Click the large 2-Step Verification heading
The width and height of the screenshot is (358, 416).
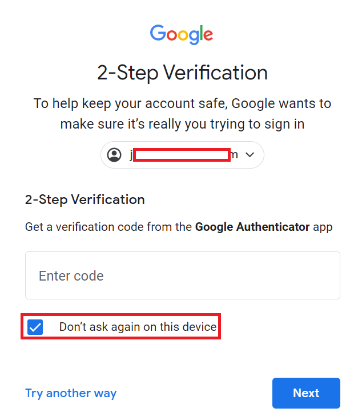[x=182, y=73]
